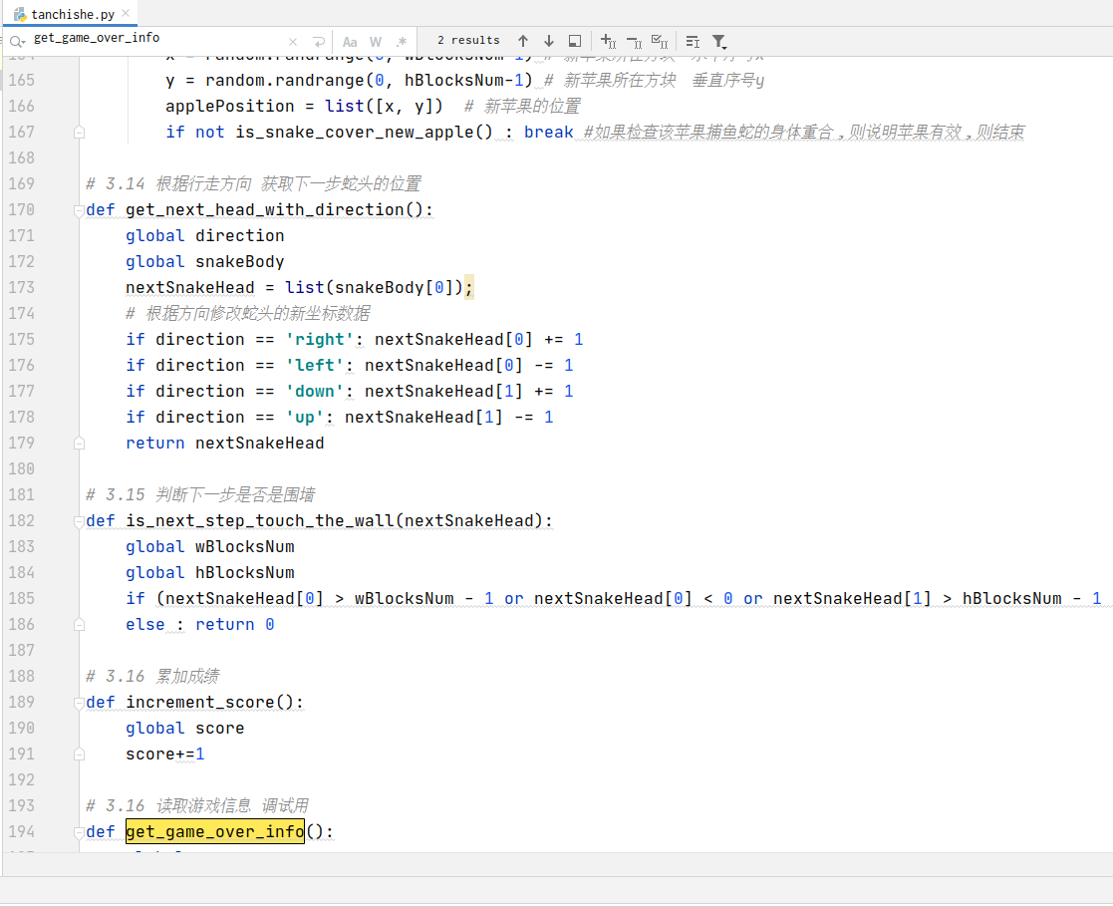1113x907 pixels.
Task: Select all occurrences icon
Action: (x=660, y=41)
